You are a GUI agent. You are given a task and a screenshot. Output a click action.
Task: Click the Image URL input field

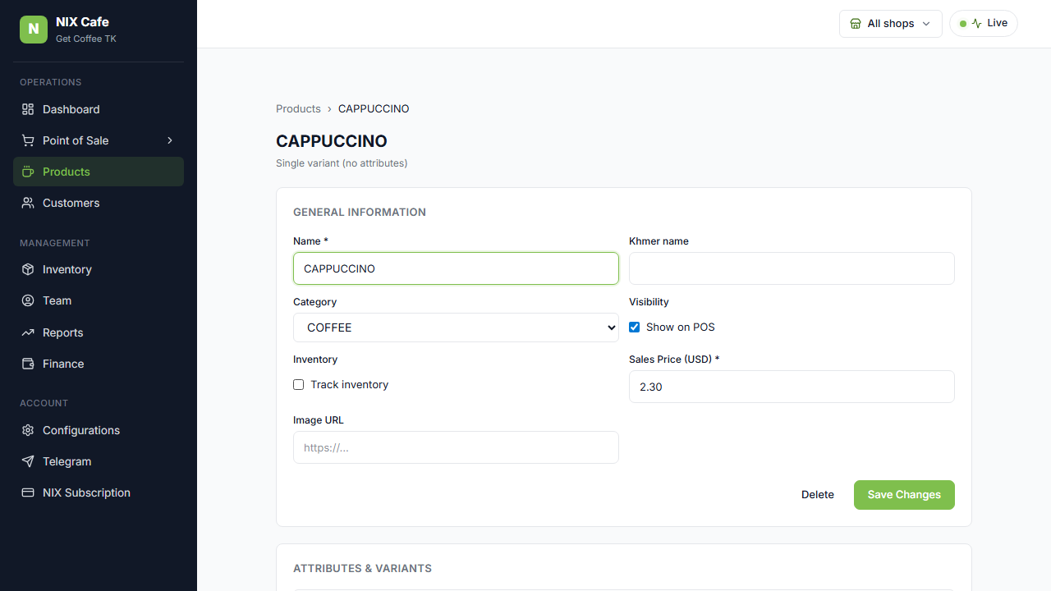click(456, 447)
